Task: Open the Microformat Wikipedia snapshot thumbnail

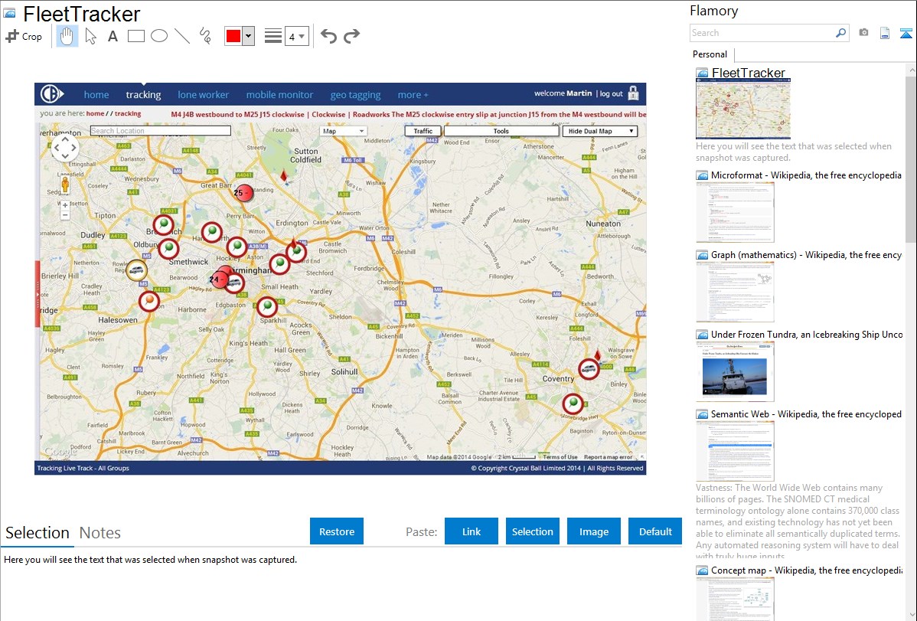Action: [x=735, y=212]
